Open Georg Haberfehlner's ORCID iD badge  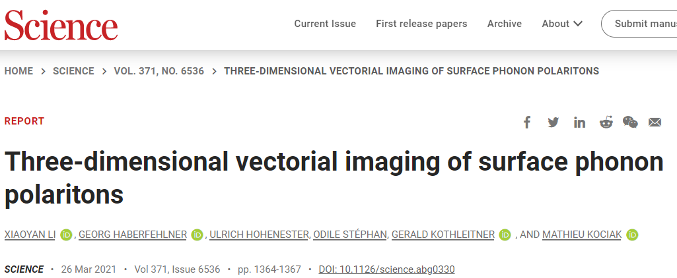click(197, 235)
